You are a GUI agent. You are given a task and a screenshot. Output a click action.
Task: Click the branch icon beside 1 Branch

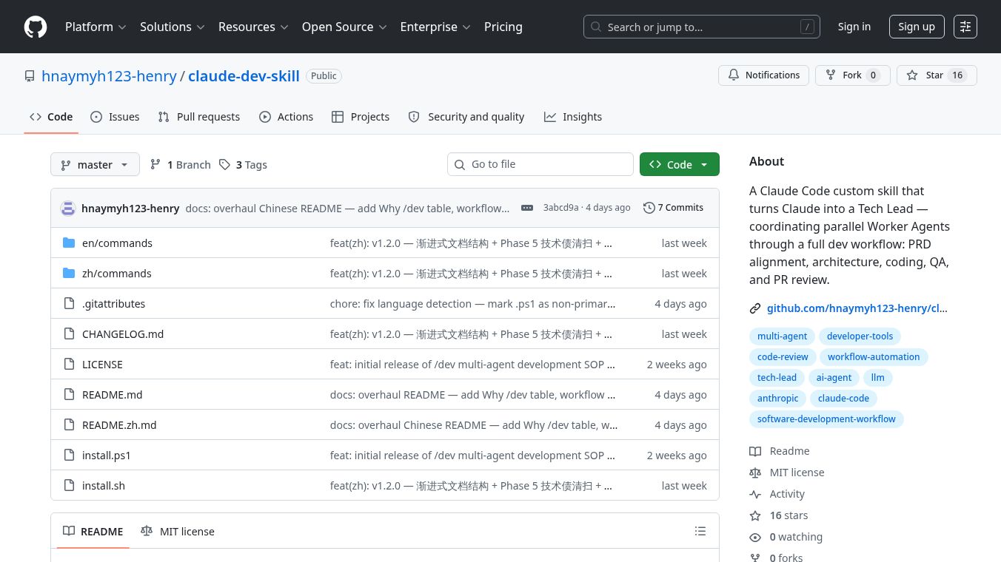point(155,164)
